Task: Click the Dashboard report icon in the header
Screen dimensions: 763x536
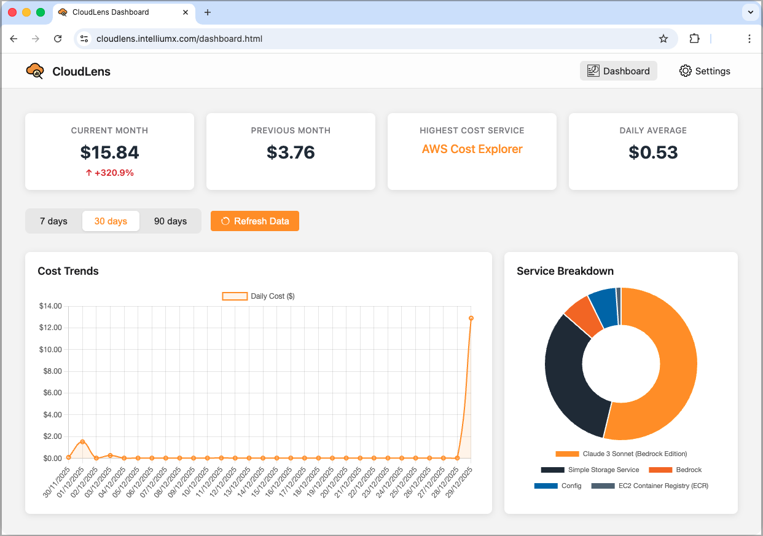Action: pyautogui.click(x=593, y=71)
